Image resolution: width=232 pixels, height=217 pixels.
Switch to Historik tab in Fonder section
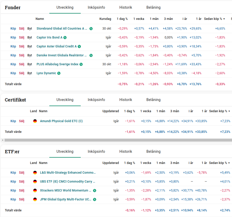point(126,7)
